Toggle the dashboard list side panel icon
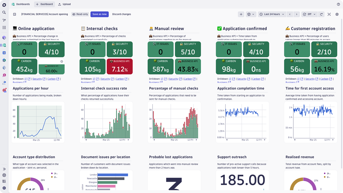343x193 pixels. 15,14
